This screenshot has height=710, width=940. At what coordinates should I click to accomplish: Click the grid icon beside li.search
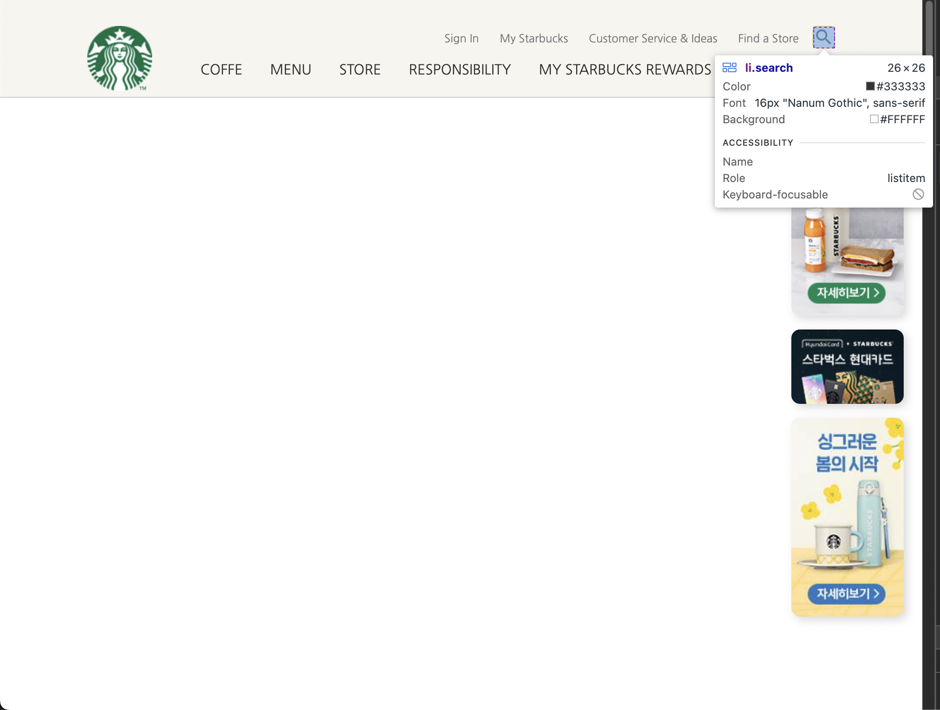tap(729, 68)
